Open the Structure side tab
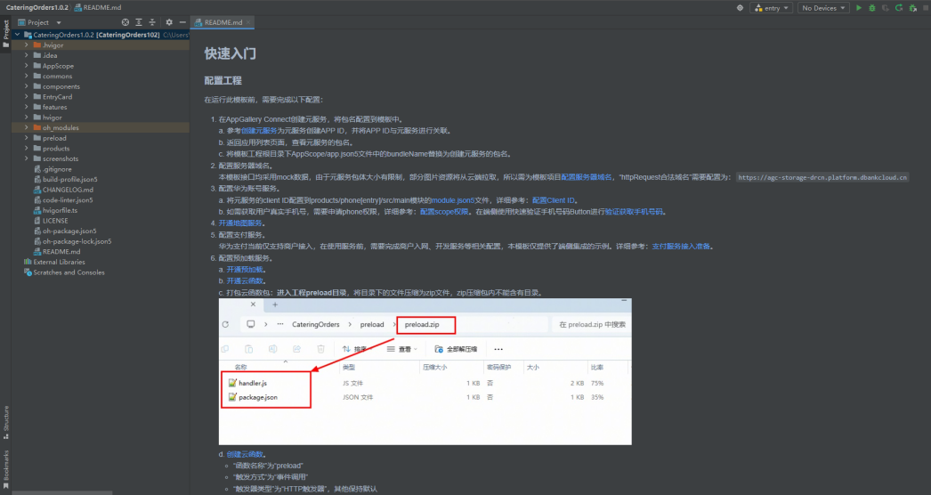 [5, 418]
